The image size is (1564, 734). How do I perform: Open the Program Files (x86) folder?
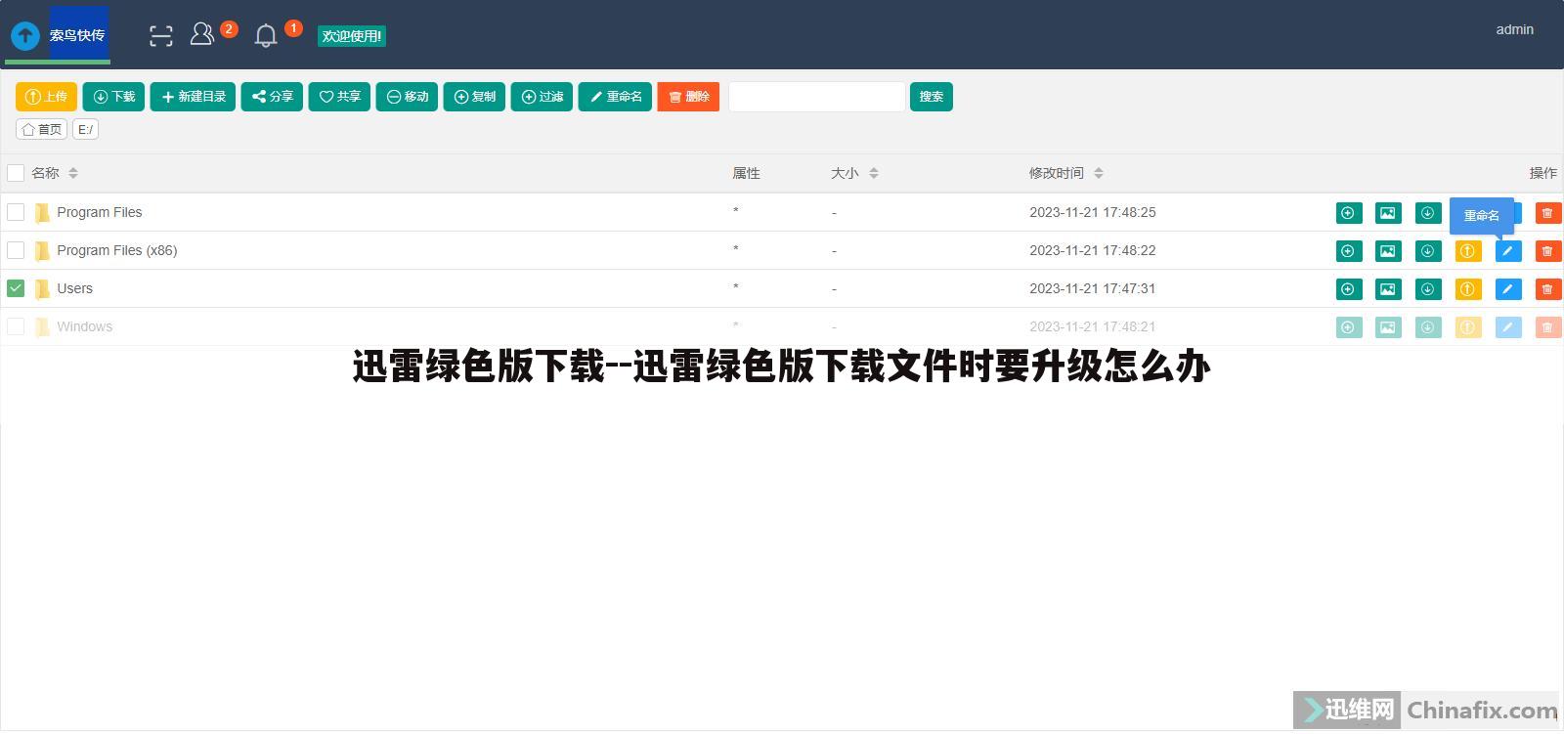click(116, 250)
